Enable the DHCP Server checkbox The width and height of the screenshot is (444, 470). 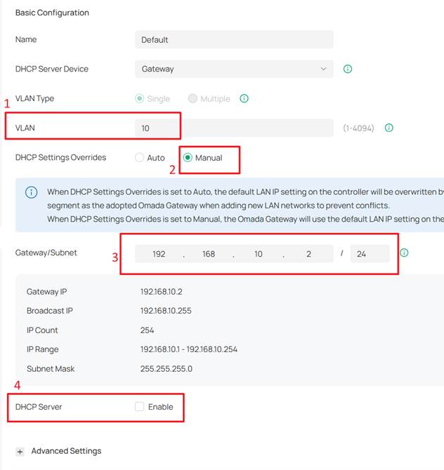(139, 406)
